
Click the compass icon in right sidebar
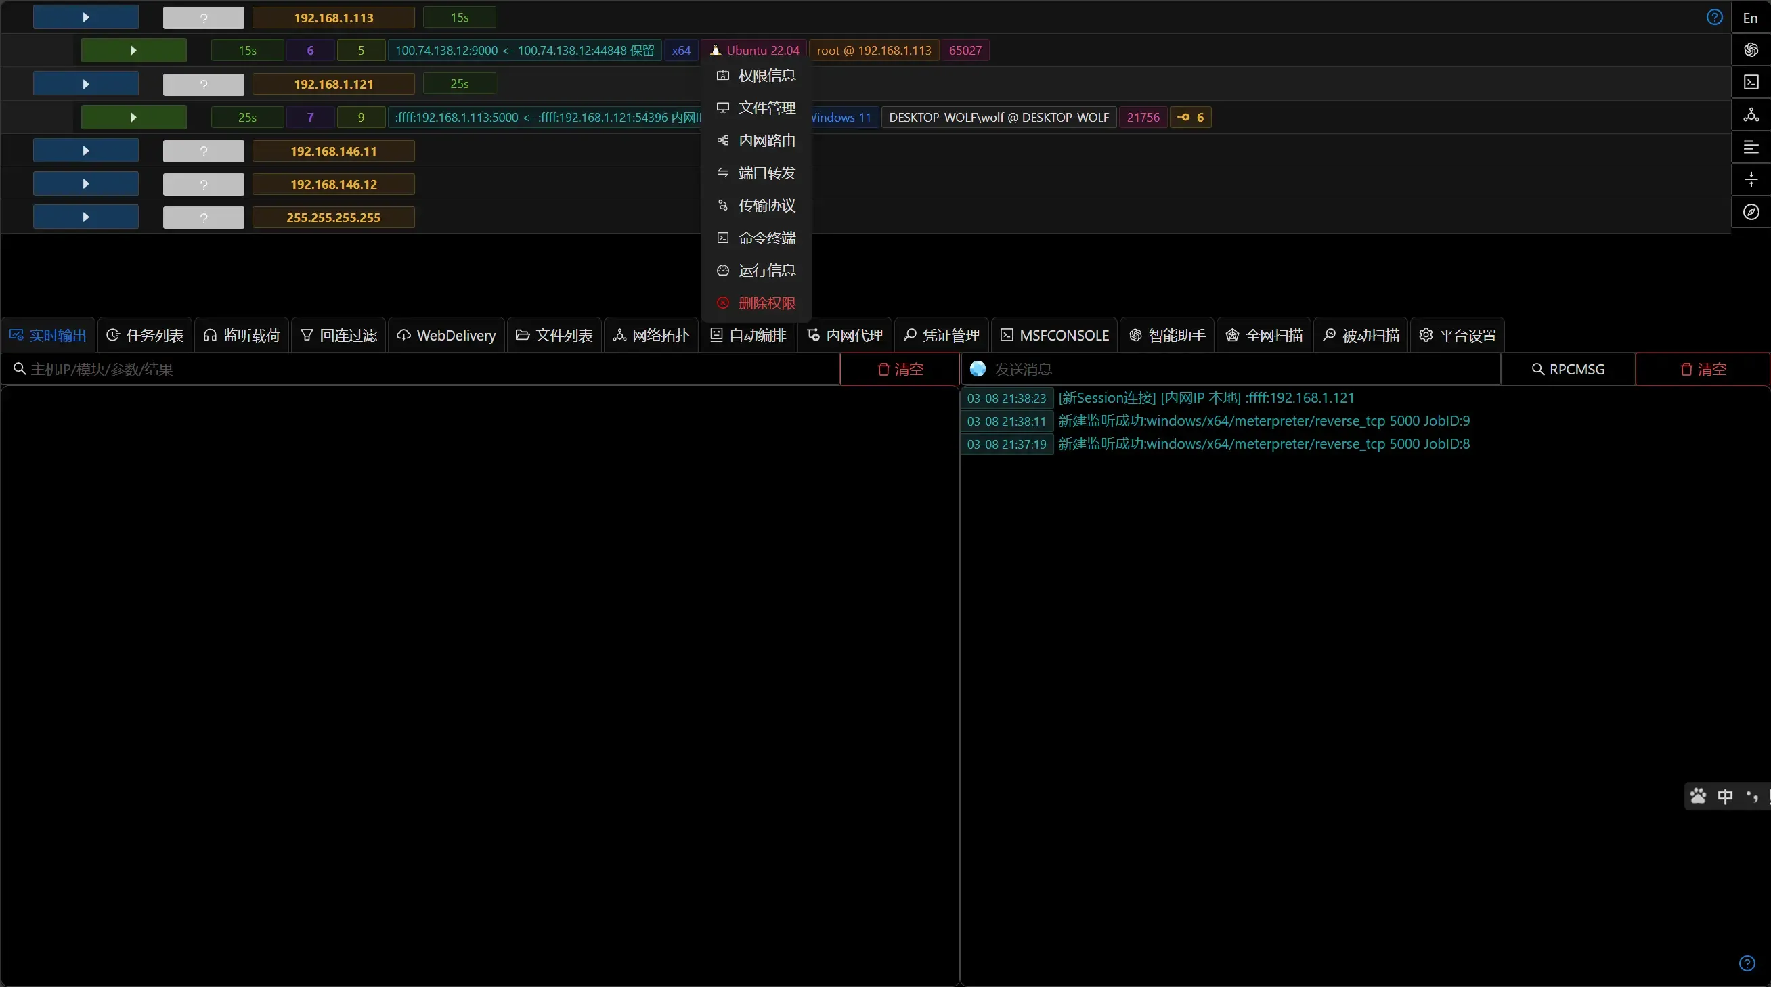coord(1751,212)
